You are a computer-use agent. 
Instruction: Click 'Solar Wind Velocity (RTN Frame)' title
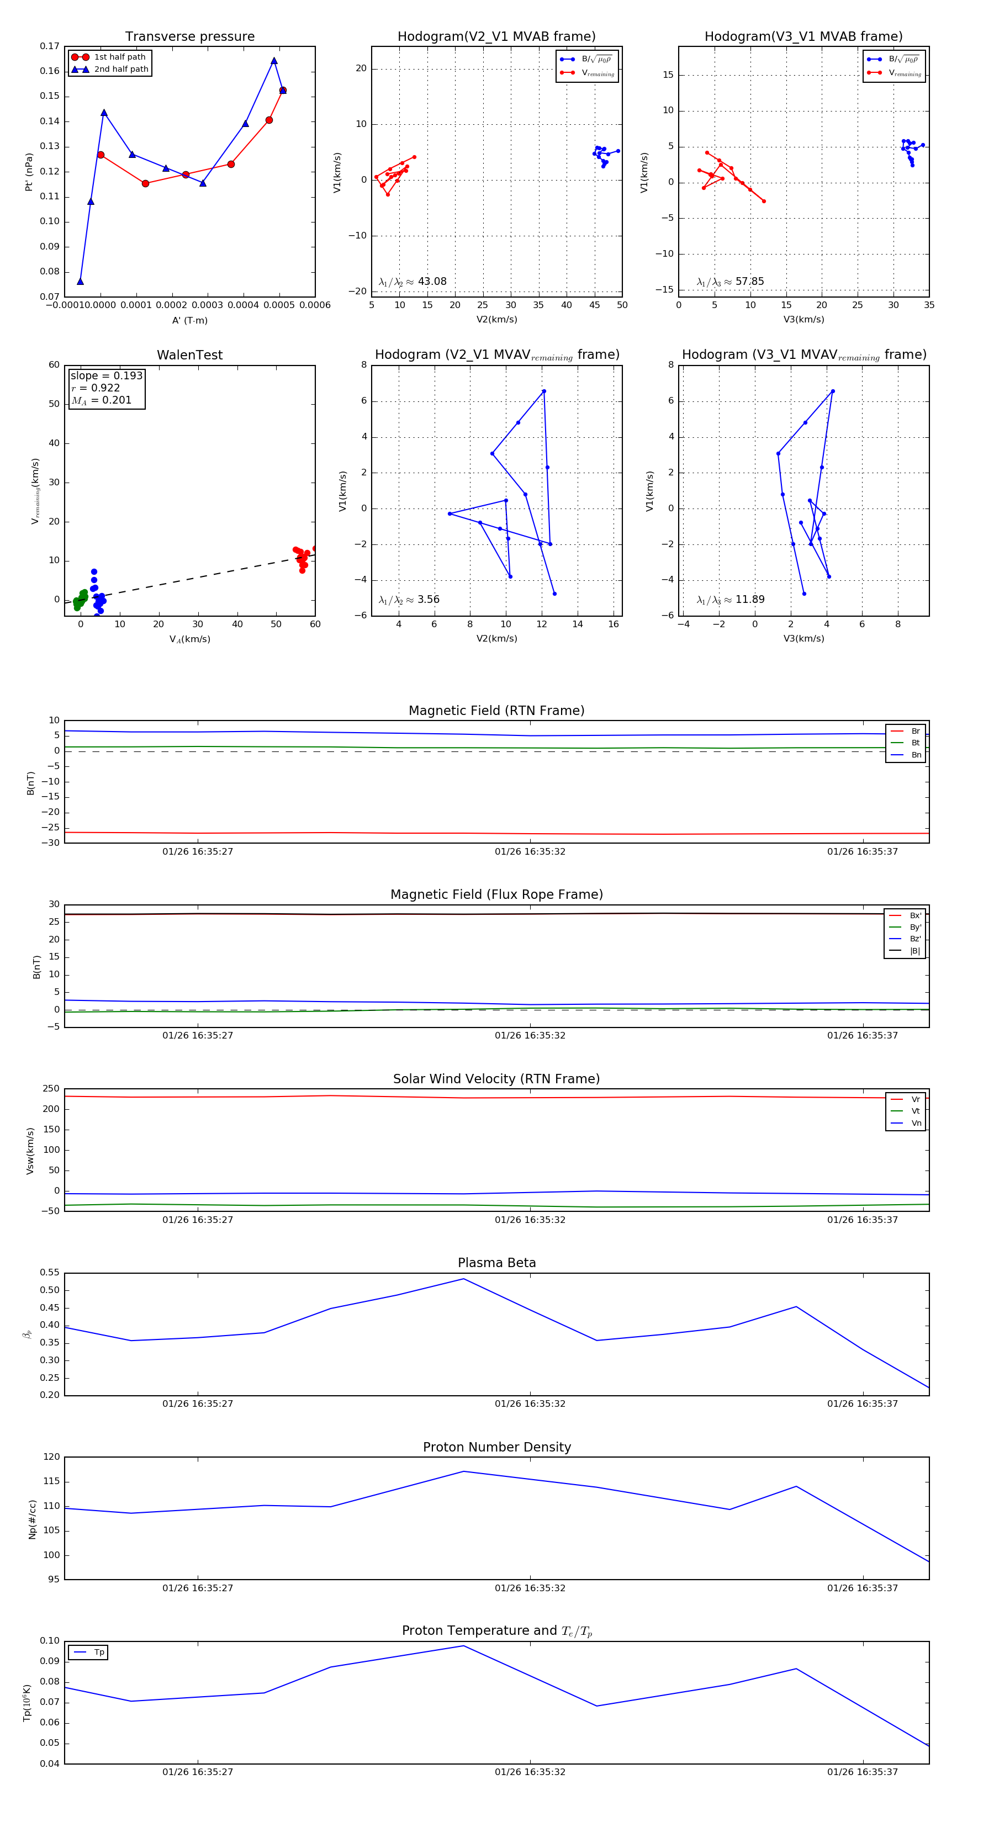click(496, 1079)
